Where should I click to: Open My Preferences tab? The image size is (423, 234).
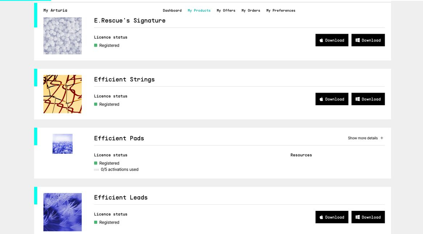tap(281, 10)
